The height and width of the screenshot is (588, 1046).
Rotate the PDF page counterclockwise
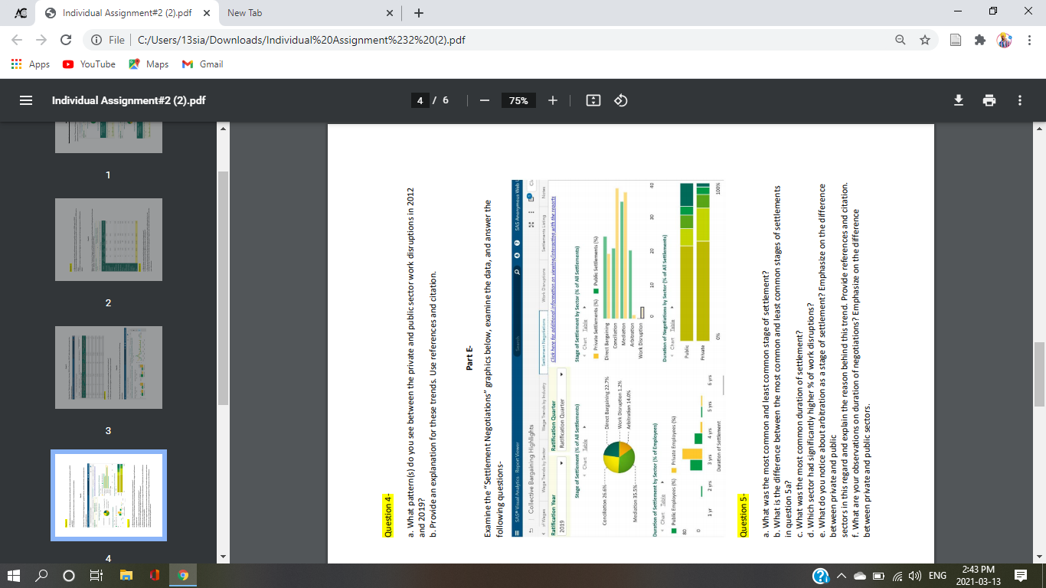(619, 100)
